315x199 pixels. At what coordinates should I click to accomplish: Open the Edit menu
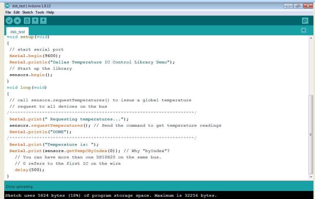point(17,12)
